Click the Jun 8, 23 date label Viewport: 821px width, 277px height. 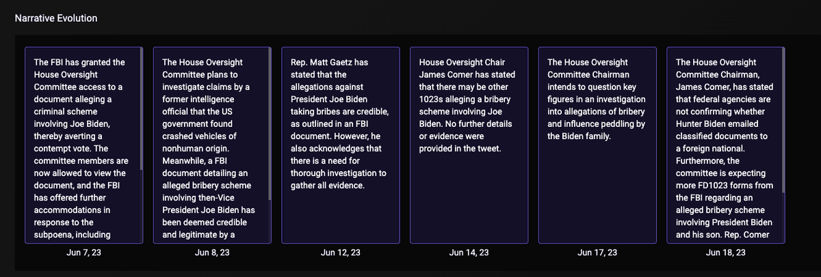tap(212, 252)
